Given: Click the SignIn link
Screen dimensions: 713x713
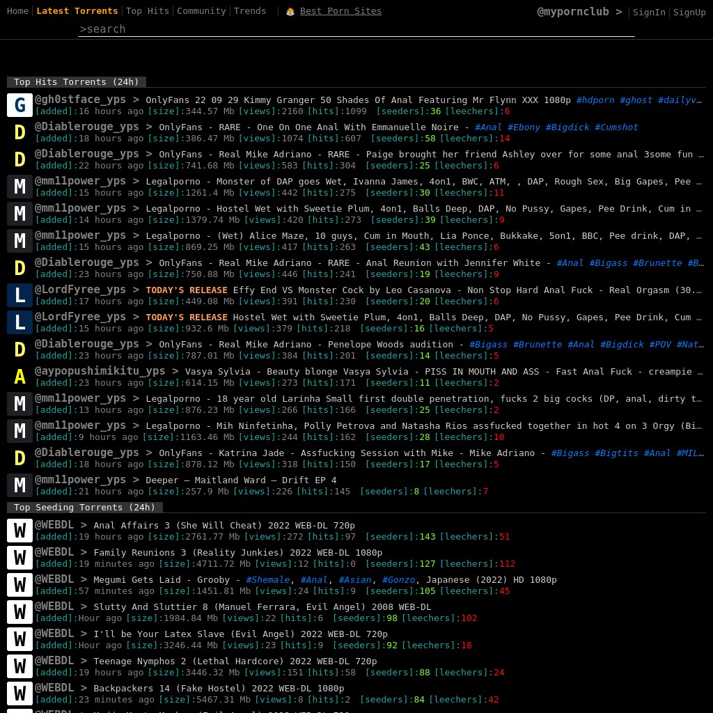Looking at the screenshot, I should pyautogui.click(x=649, y=12).
